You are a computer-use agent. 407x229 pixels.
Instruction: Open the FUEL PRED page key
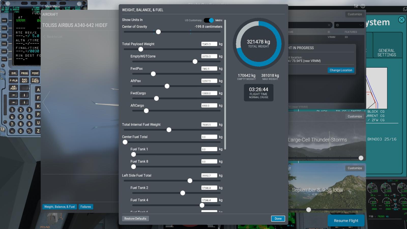pyautogui.click(x=35, y=80)
